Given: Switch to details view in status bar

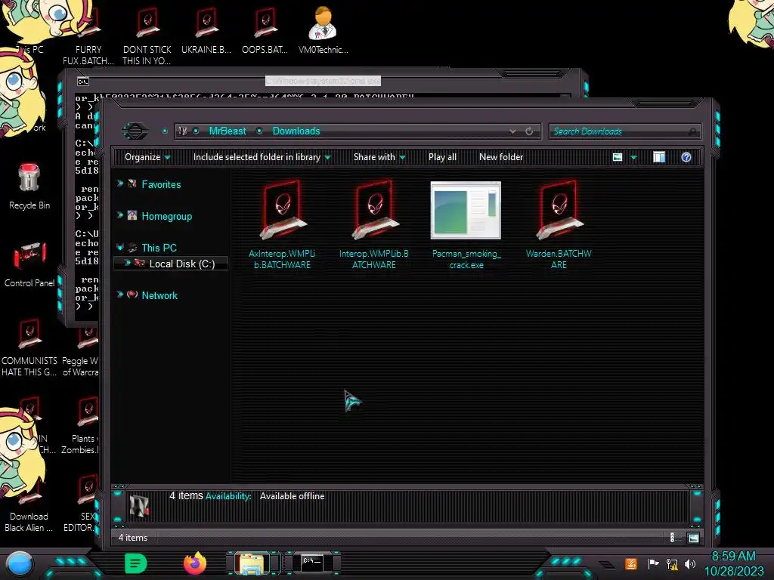Looking at the screenshot, I should (672, 538).
